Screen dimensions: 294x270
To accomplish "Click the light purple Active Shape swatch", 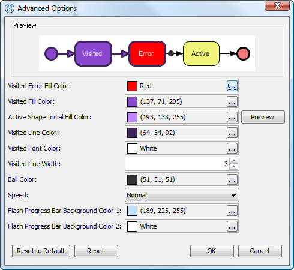I will coord(132,117).
